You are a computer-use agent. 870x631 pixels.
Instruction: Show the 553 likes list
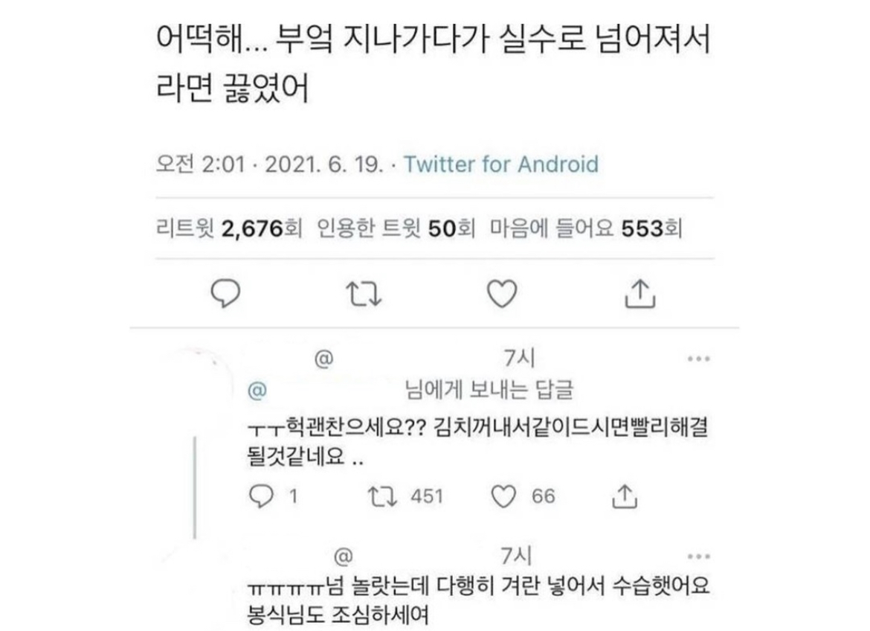pyautogui.click(x=587, y=229)
